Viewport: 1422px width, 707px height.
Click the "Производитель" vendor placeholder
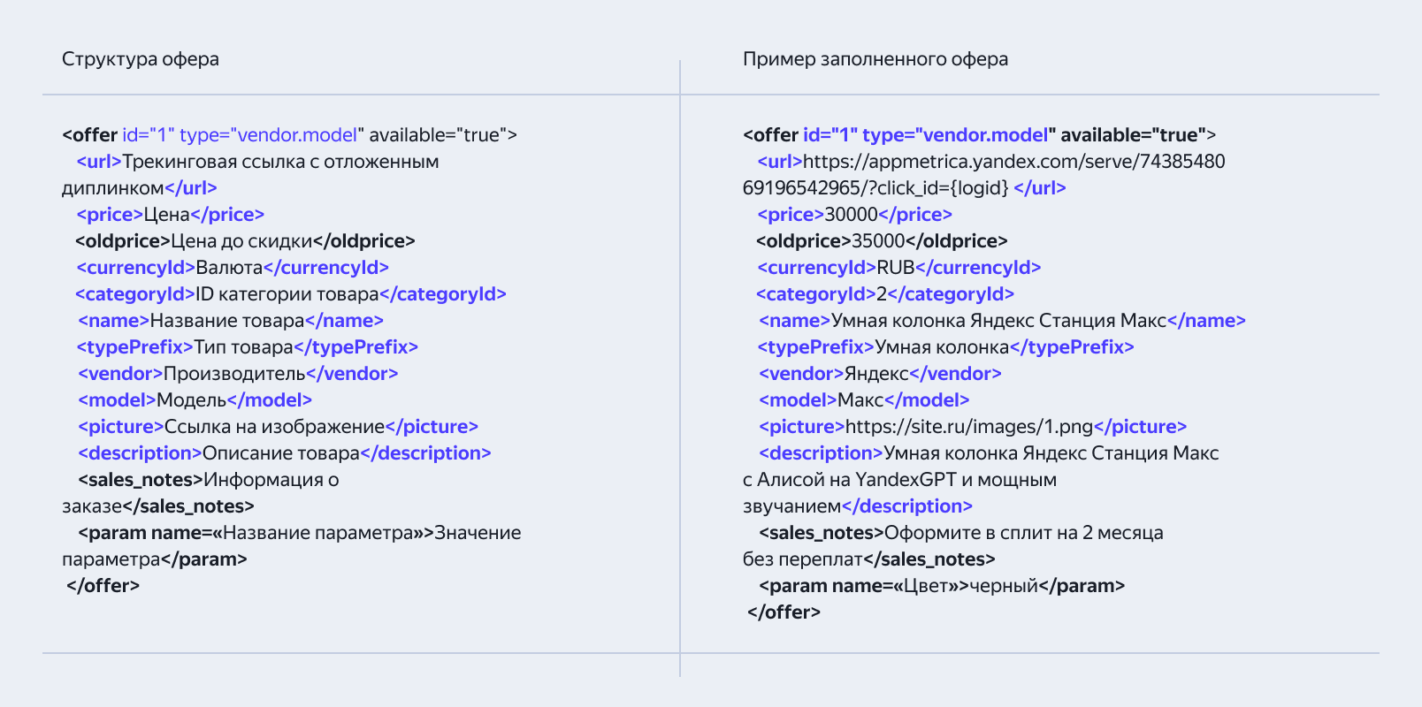234,374
